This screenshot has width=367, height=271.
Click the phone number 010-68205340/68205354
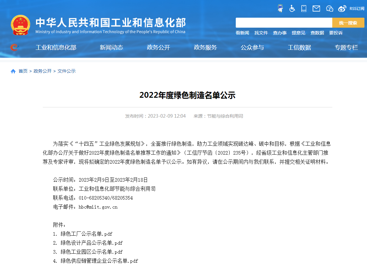pos(106,198)
